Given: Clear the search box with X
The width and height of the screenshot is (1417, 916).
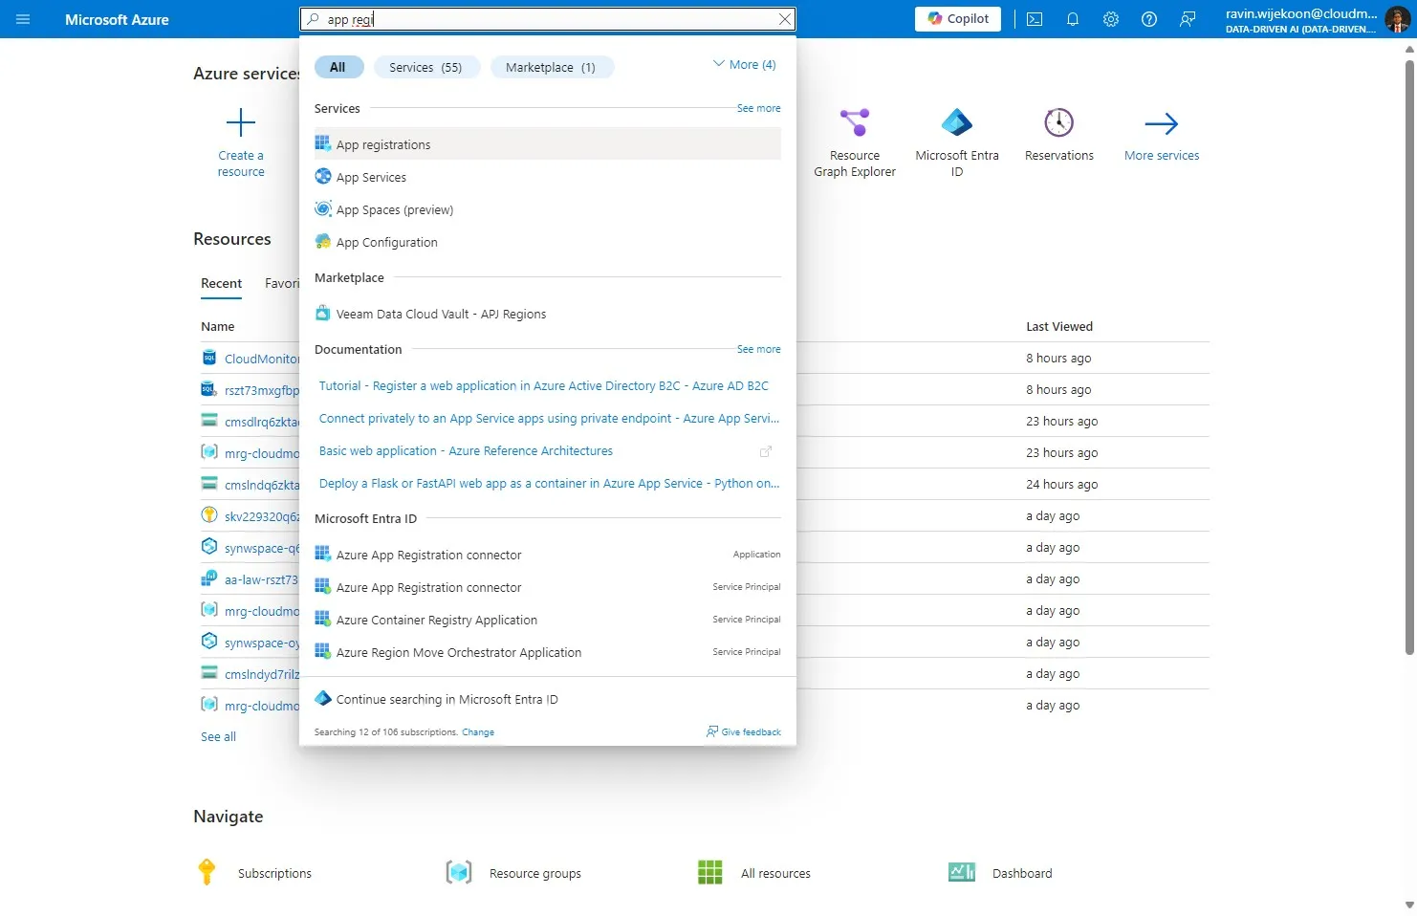Looking at the screenshot, I should click(784, 19).
